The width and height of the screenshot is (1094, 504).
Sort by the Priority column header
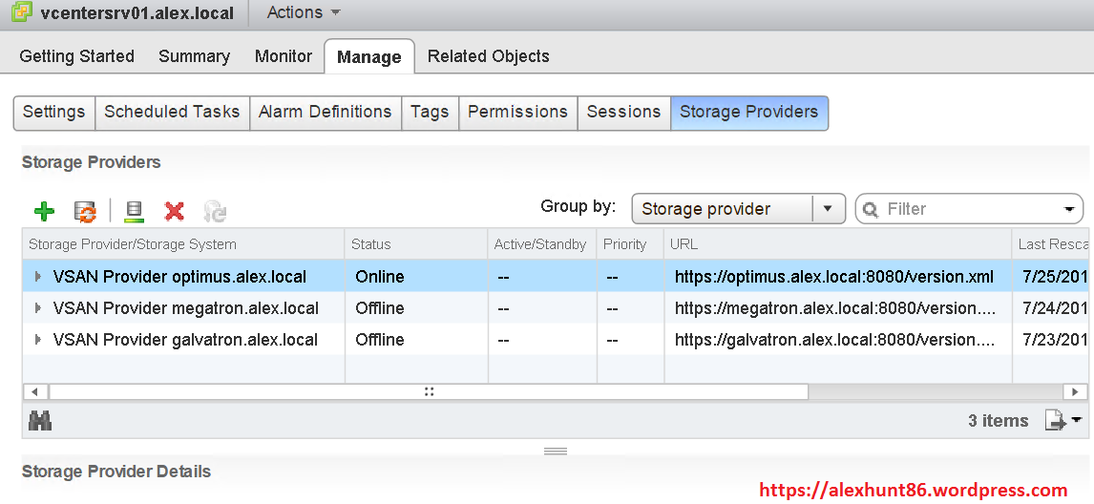click(x=629, y=244)
